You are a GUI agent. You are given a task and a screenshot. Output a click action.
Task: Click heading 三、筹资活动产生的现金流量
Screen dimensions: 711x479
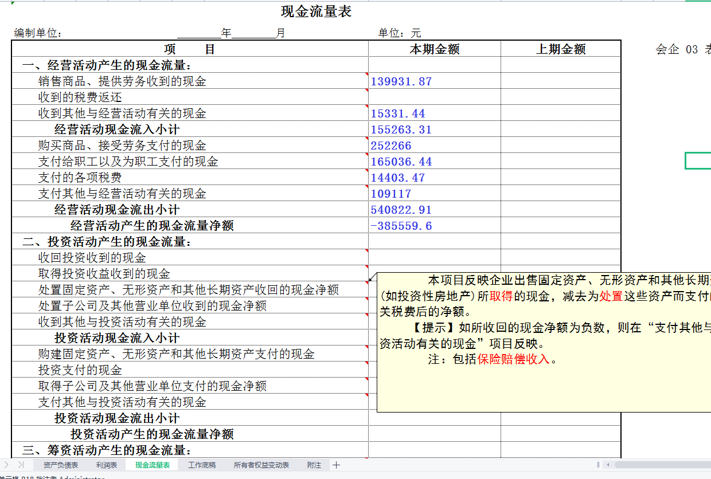(107, 450)
